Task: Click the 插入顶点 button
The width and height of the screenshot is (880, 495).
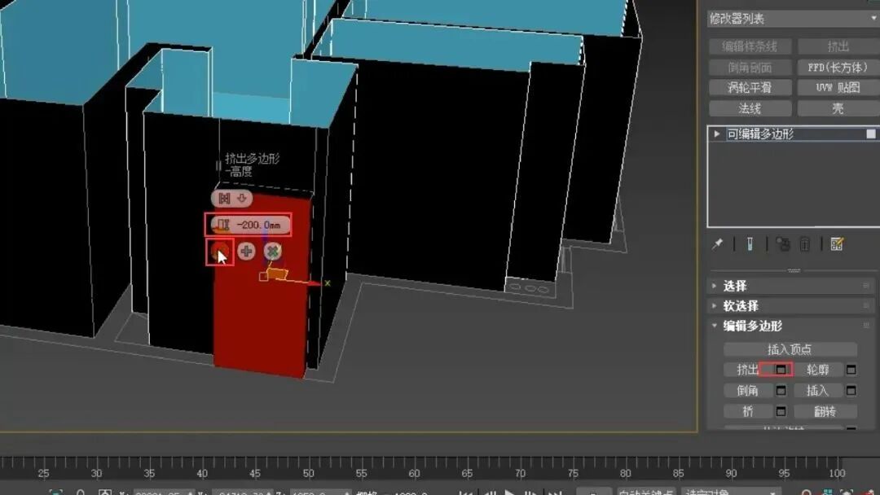Action: click(790, 349)
